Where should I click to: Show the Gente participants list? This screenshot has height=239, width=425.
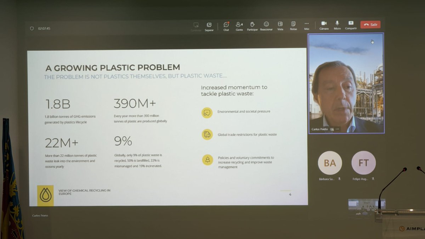239,26
